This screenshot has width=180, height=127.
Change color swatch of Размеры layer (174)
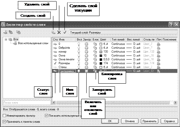[x=101, y=63]
